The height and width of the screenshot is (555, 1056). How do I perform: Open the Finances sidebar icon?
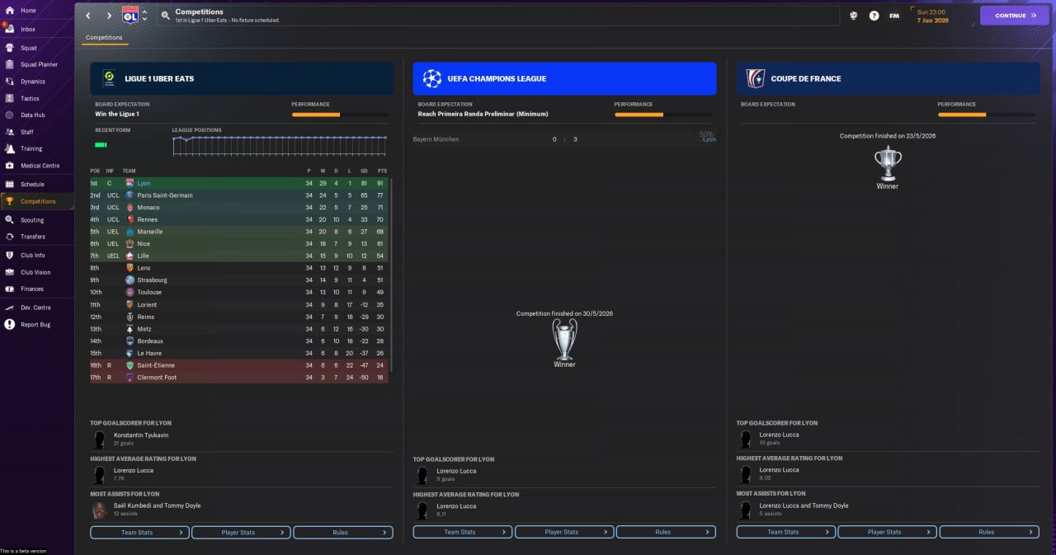pyautogui.click(x=9, y=289)
